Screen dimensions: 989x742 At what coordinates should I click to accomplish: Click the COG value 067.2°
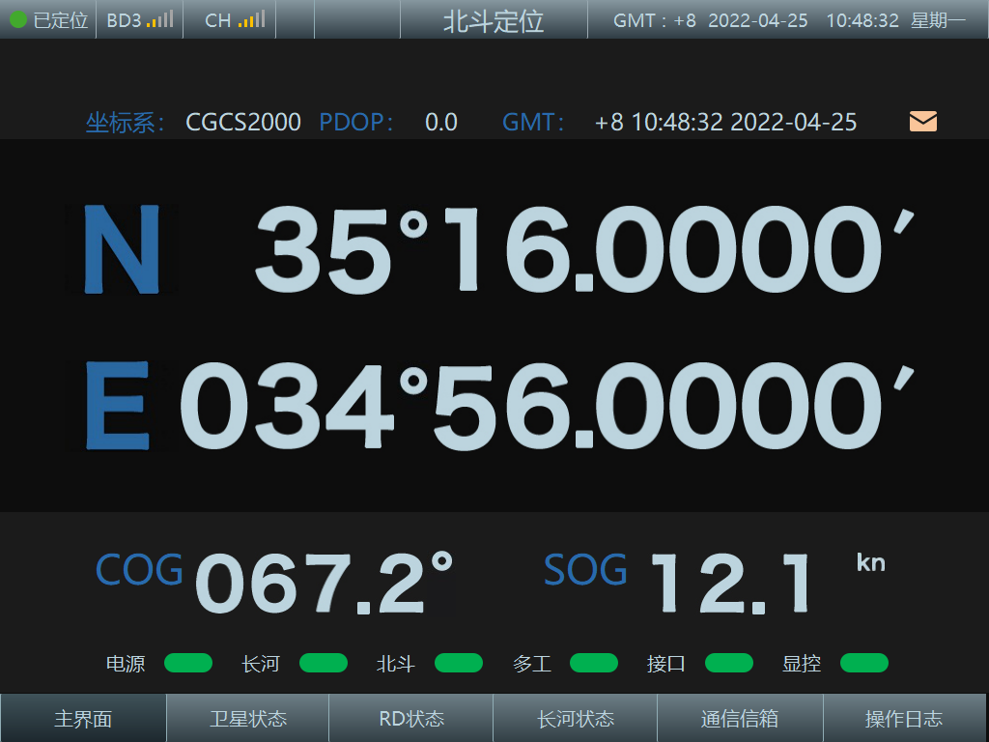point(325,583)
